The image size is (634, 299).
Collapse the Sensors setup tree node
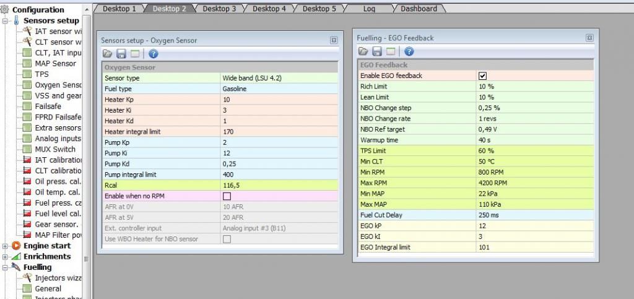click(x=6, y=20)
